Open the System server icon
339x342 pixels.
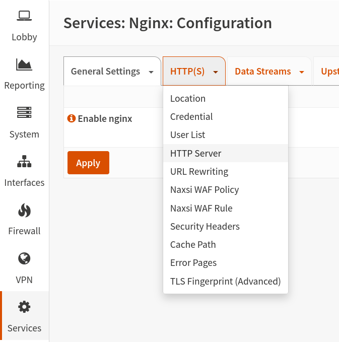point(24,112)
